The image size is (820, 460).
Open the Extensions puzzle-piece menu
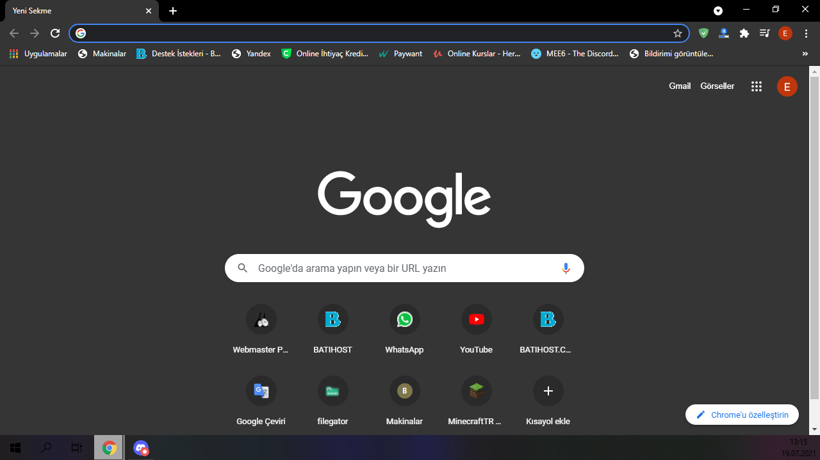[x=744, y=33]
